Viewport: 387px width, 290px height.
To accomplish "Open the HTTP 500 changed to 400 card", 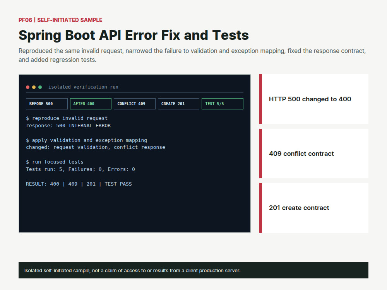I will (x=314, y=99).
